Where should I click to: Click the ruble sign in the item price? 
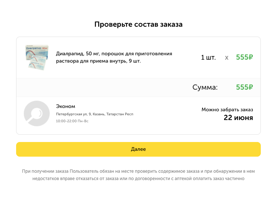251,57
